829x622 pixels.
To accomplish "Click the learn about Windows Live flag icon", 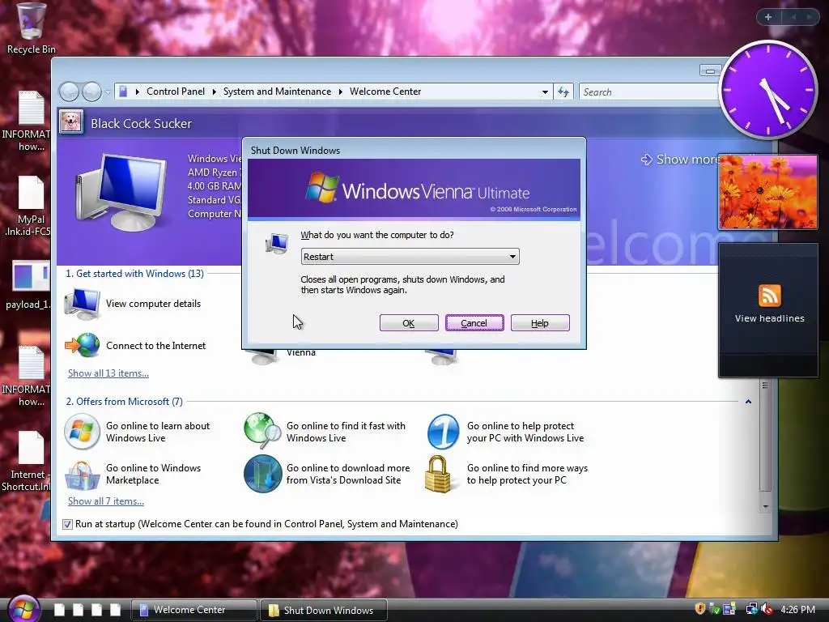I will click(82, 432).
